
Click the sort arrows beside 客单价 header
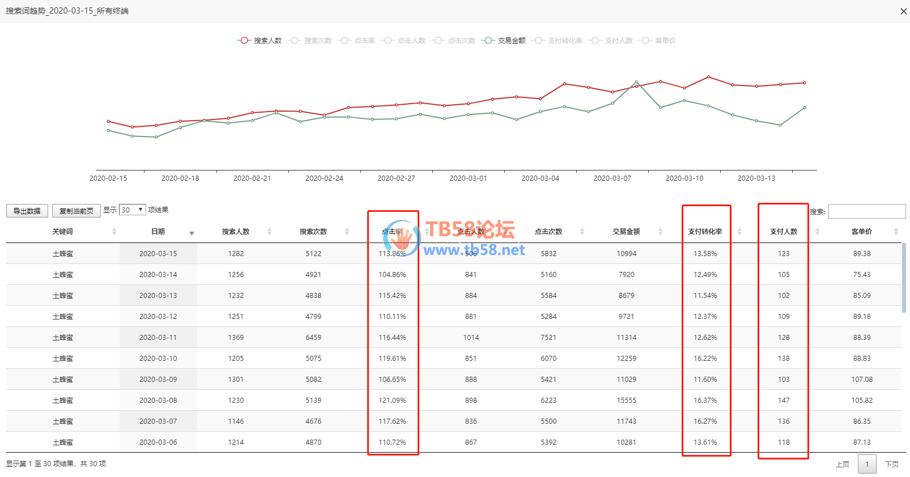[x=896, y=232]
